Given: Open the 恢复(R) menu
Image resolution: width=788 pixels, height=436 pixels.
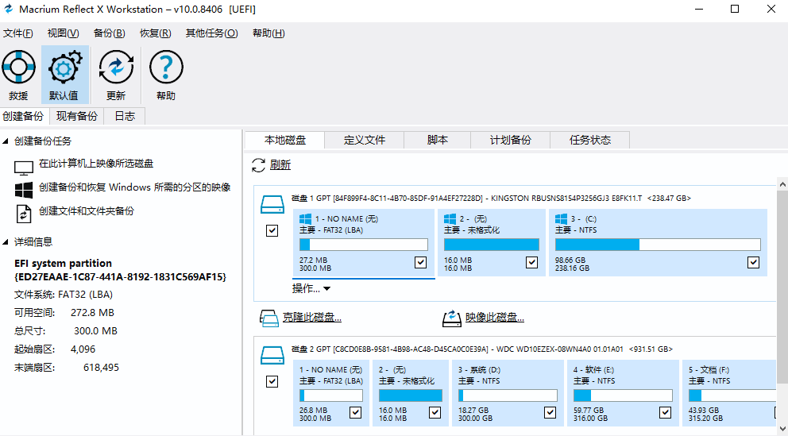Looking at the screenshot, I should tap(155, 33).
